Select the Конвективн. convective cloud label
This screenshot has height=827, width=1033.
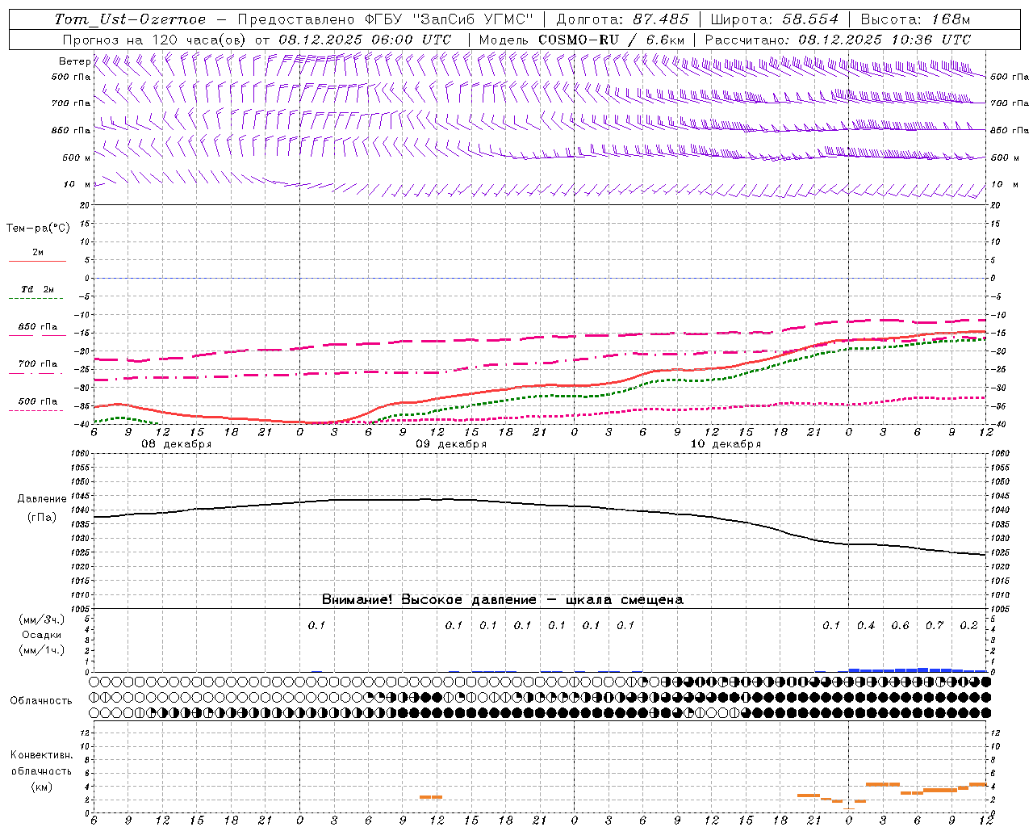pyautogui.click(x=41, y=755)
